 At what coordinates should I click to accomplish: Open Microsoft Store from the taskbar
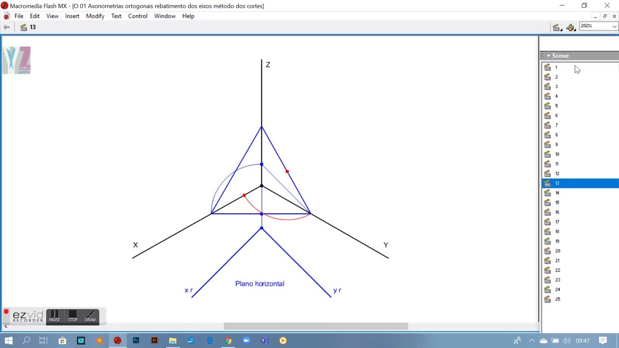pyautogui.click(x=62, y=341)
